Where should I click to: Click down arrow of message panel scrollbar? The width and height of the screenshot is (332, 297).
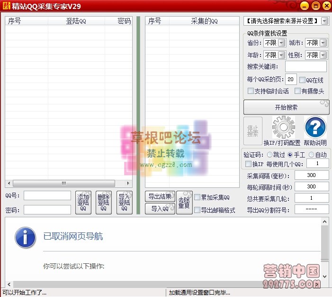click(324, 276)
